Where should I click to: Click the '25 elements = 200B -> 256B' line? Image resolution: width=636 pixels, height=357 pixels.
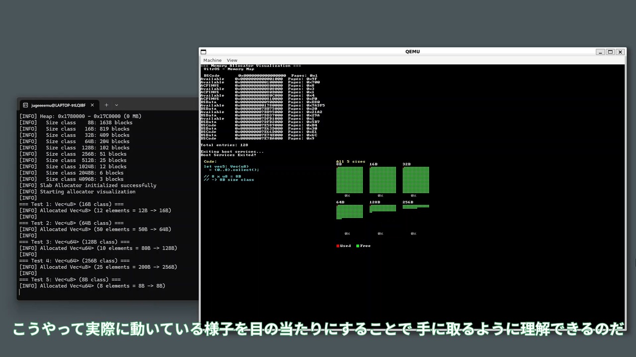tap(98, 267)
